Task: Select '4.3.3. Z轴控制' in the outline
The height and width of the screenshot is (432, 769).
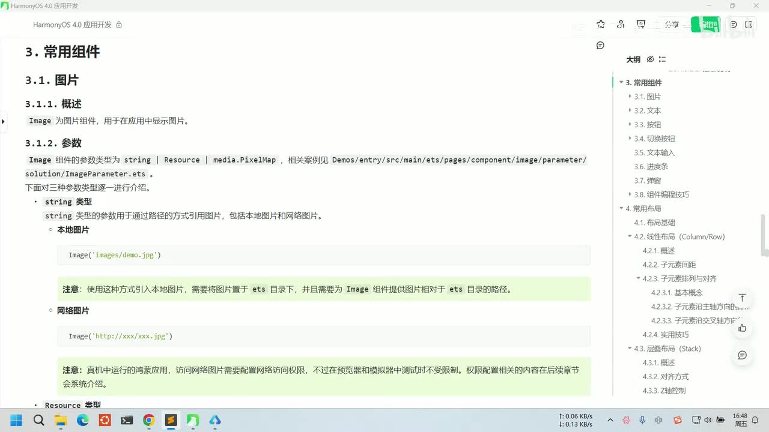Action: [x=664, y=391]
